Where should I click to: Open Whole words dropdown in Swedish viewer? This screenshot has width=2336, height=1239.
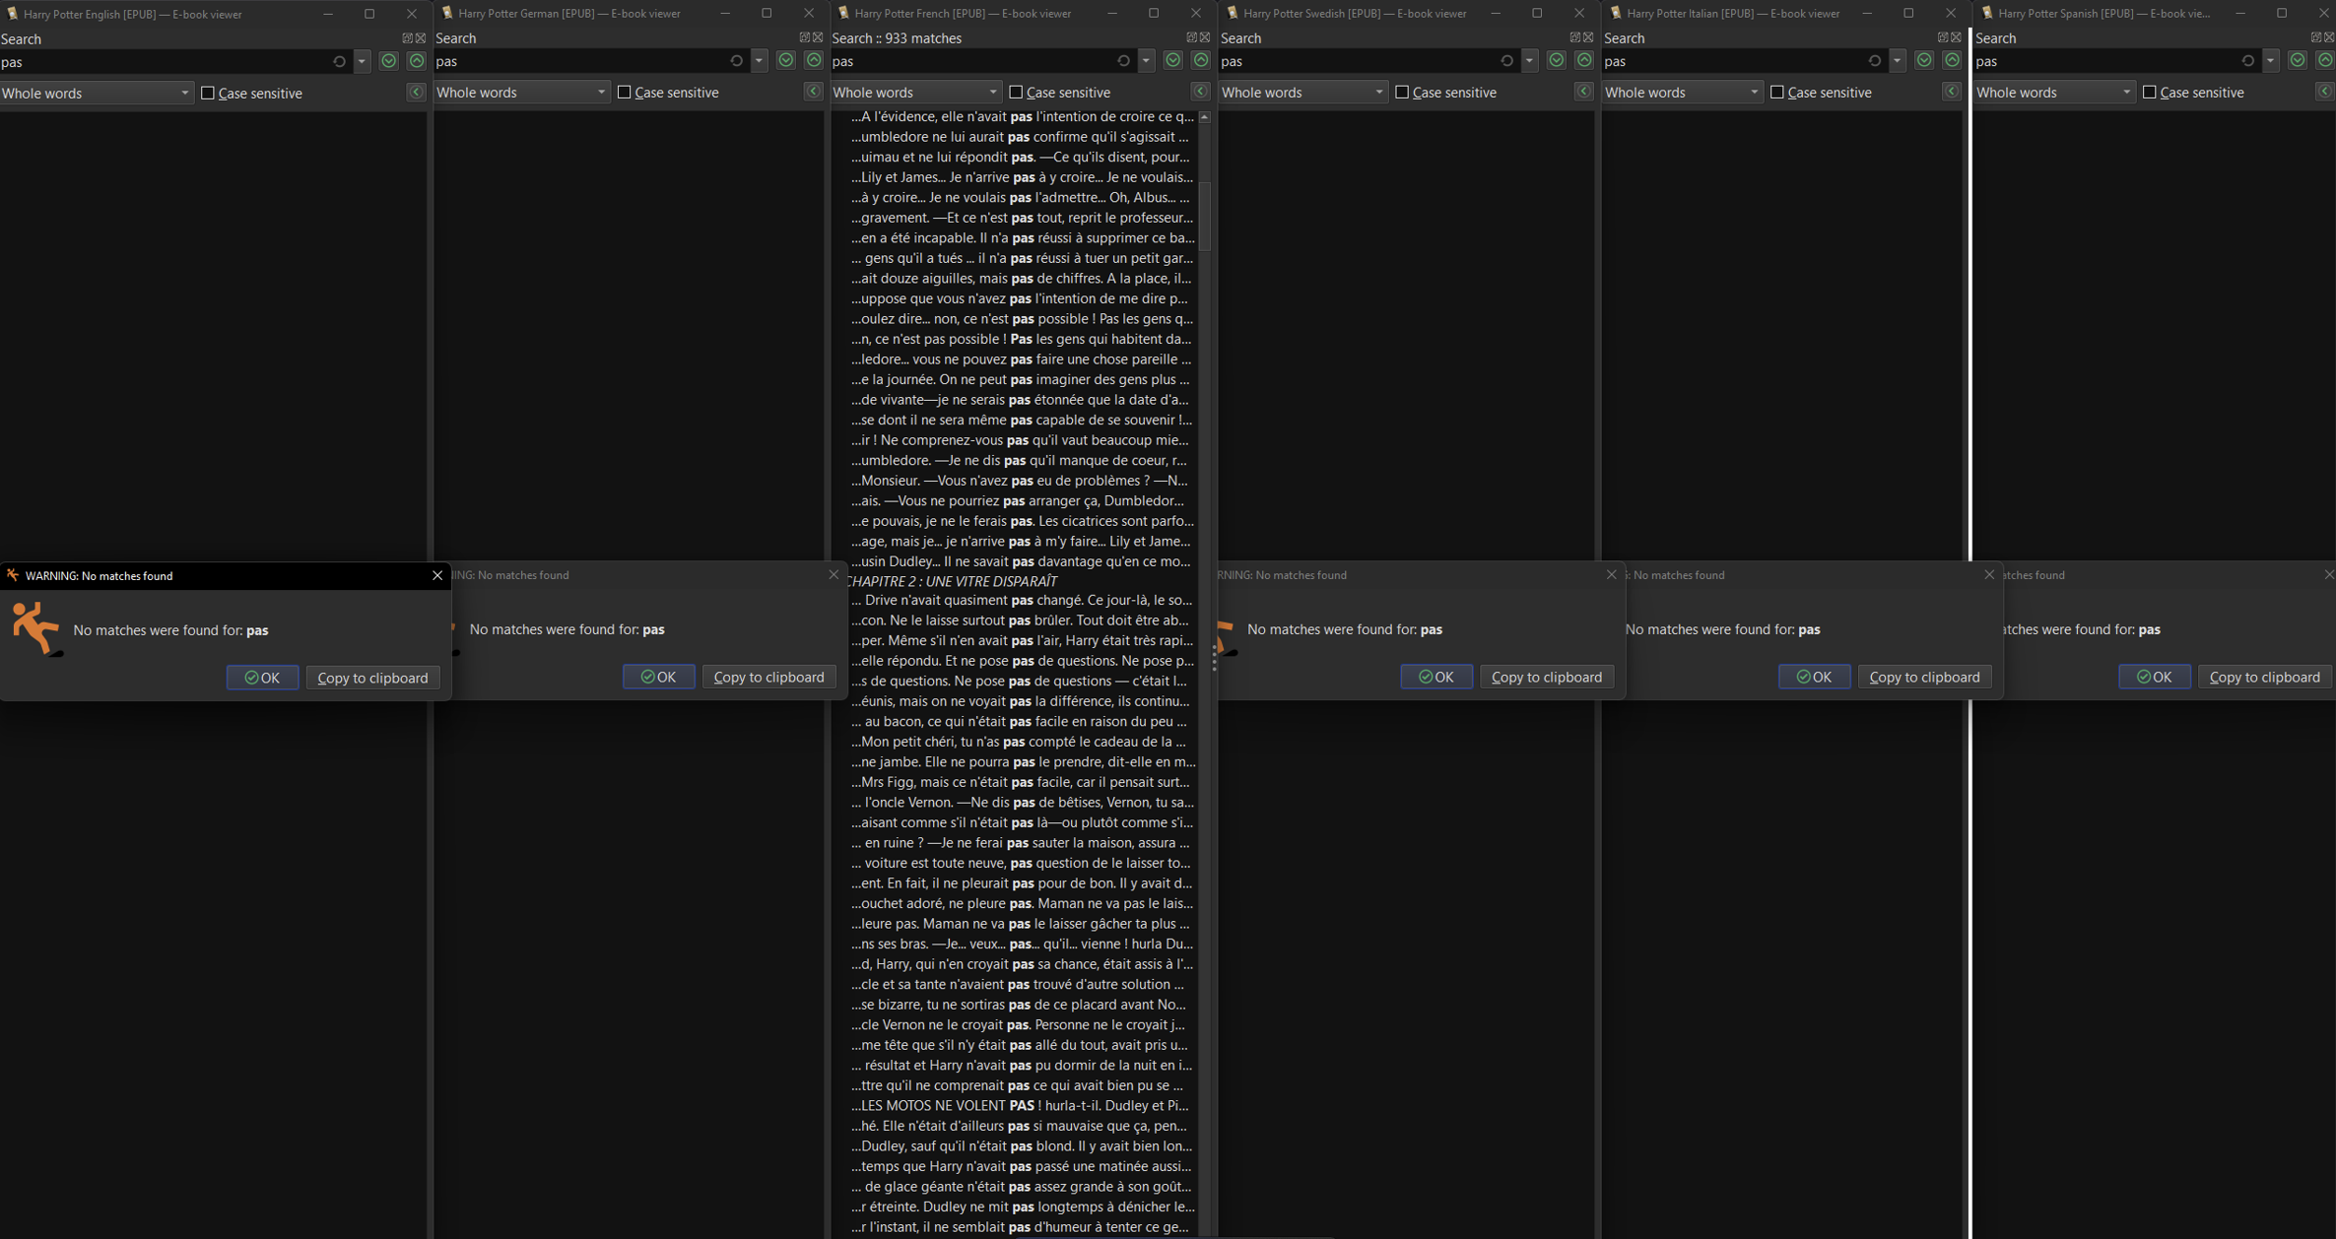1302,92
